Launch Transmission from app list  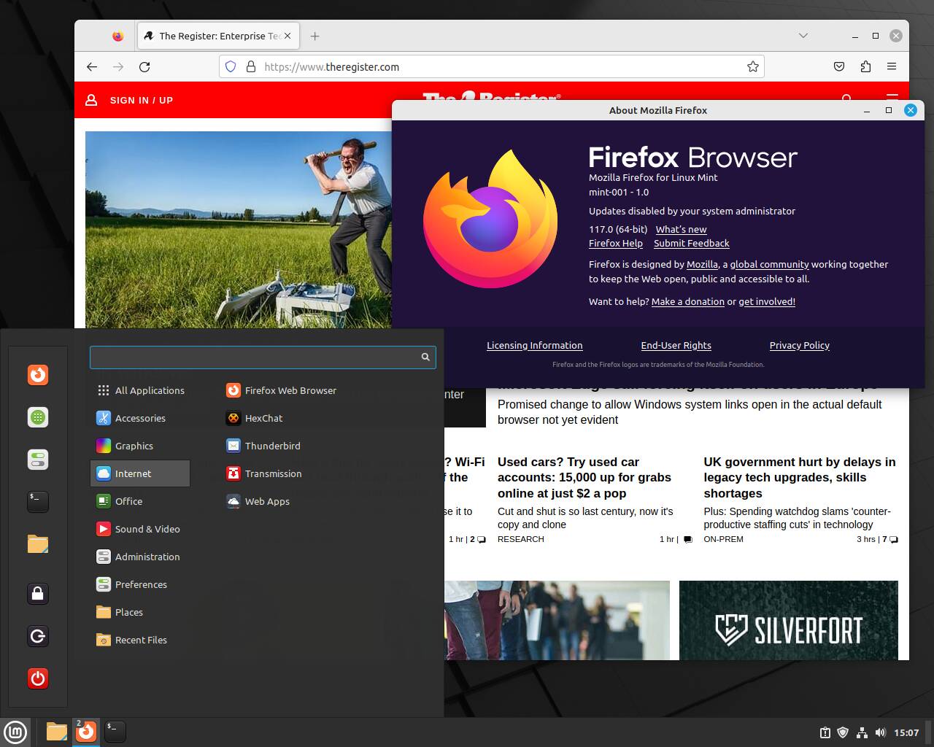(x=263, y=473)
